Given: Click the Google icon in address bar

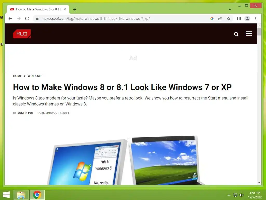Looking at the screenshot, I should [x=212, y=18].
